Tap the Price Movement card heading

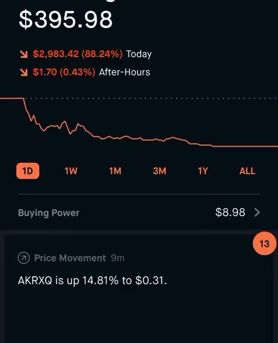pos(69,258)
